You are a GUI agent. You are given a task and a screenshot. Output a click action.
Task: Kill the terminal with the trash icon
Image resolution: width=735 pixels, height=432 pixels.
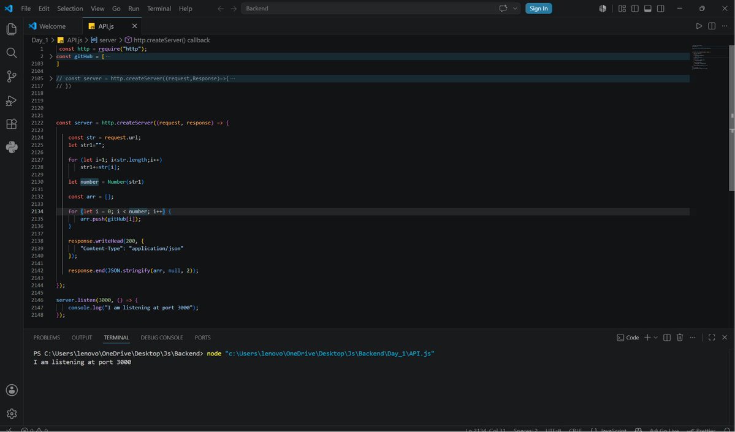click(x=680, y=338)
